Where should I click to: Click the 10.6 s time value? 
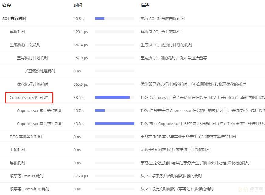[78, 19]
